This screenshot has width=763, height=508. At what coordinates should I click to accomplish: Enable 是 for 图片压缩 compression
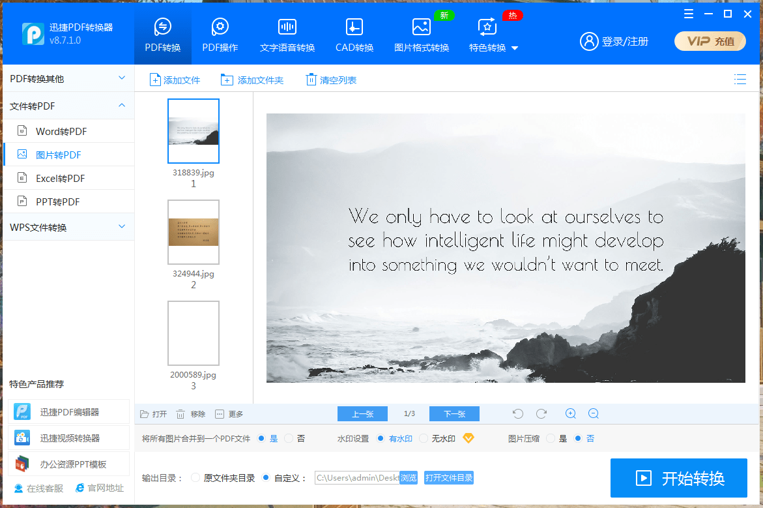pyautogui.click(x=551, y=438)
